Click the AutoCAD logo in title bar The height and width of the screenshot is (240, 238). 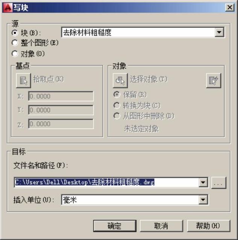[x=8, y=8]
